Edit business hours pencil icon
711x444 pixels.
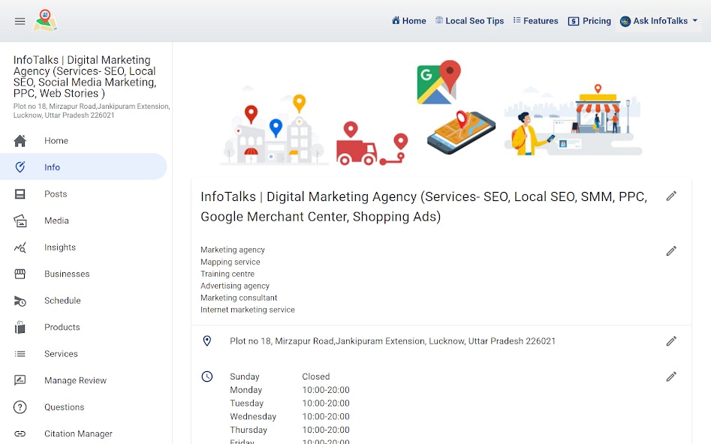(671, 376)
